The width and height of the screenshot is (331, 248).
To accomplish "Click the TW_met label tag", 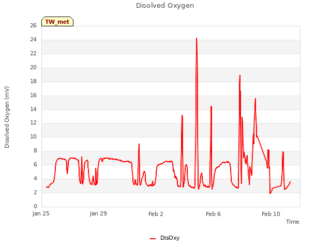I will pos(57,22).
